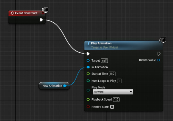This screenshot has height=121, width=173.
Task: Click the Start at Time pin
Action: coord(88,74)
